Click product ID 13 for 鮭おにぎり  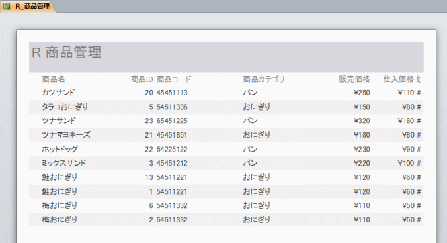149,177
